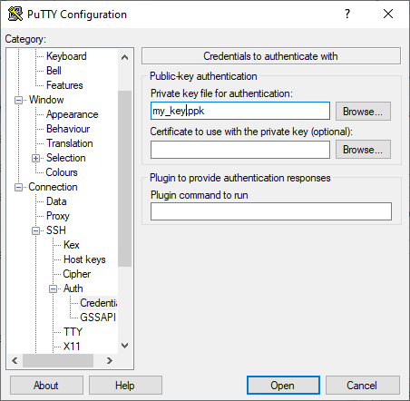Select Keyboard in the category tree
The height and width of the screenshot is (401, 410).
[x=66, y=56]
